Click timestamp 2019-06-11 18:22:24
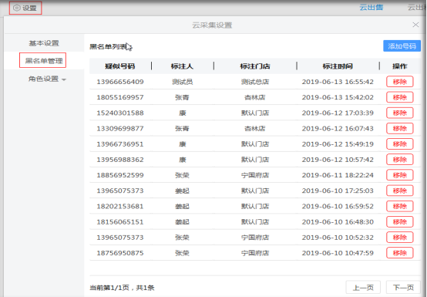Image resolution: width=427 pixels, height=297 pixels. 338,175
